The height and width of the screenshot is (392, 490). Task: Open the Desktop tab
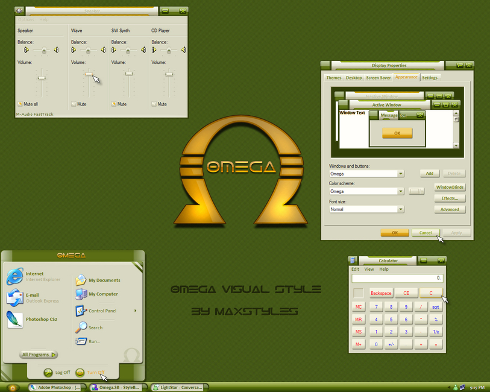click(354, 78)
